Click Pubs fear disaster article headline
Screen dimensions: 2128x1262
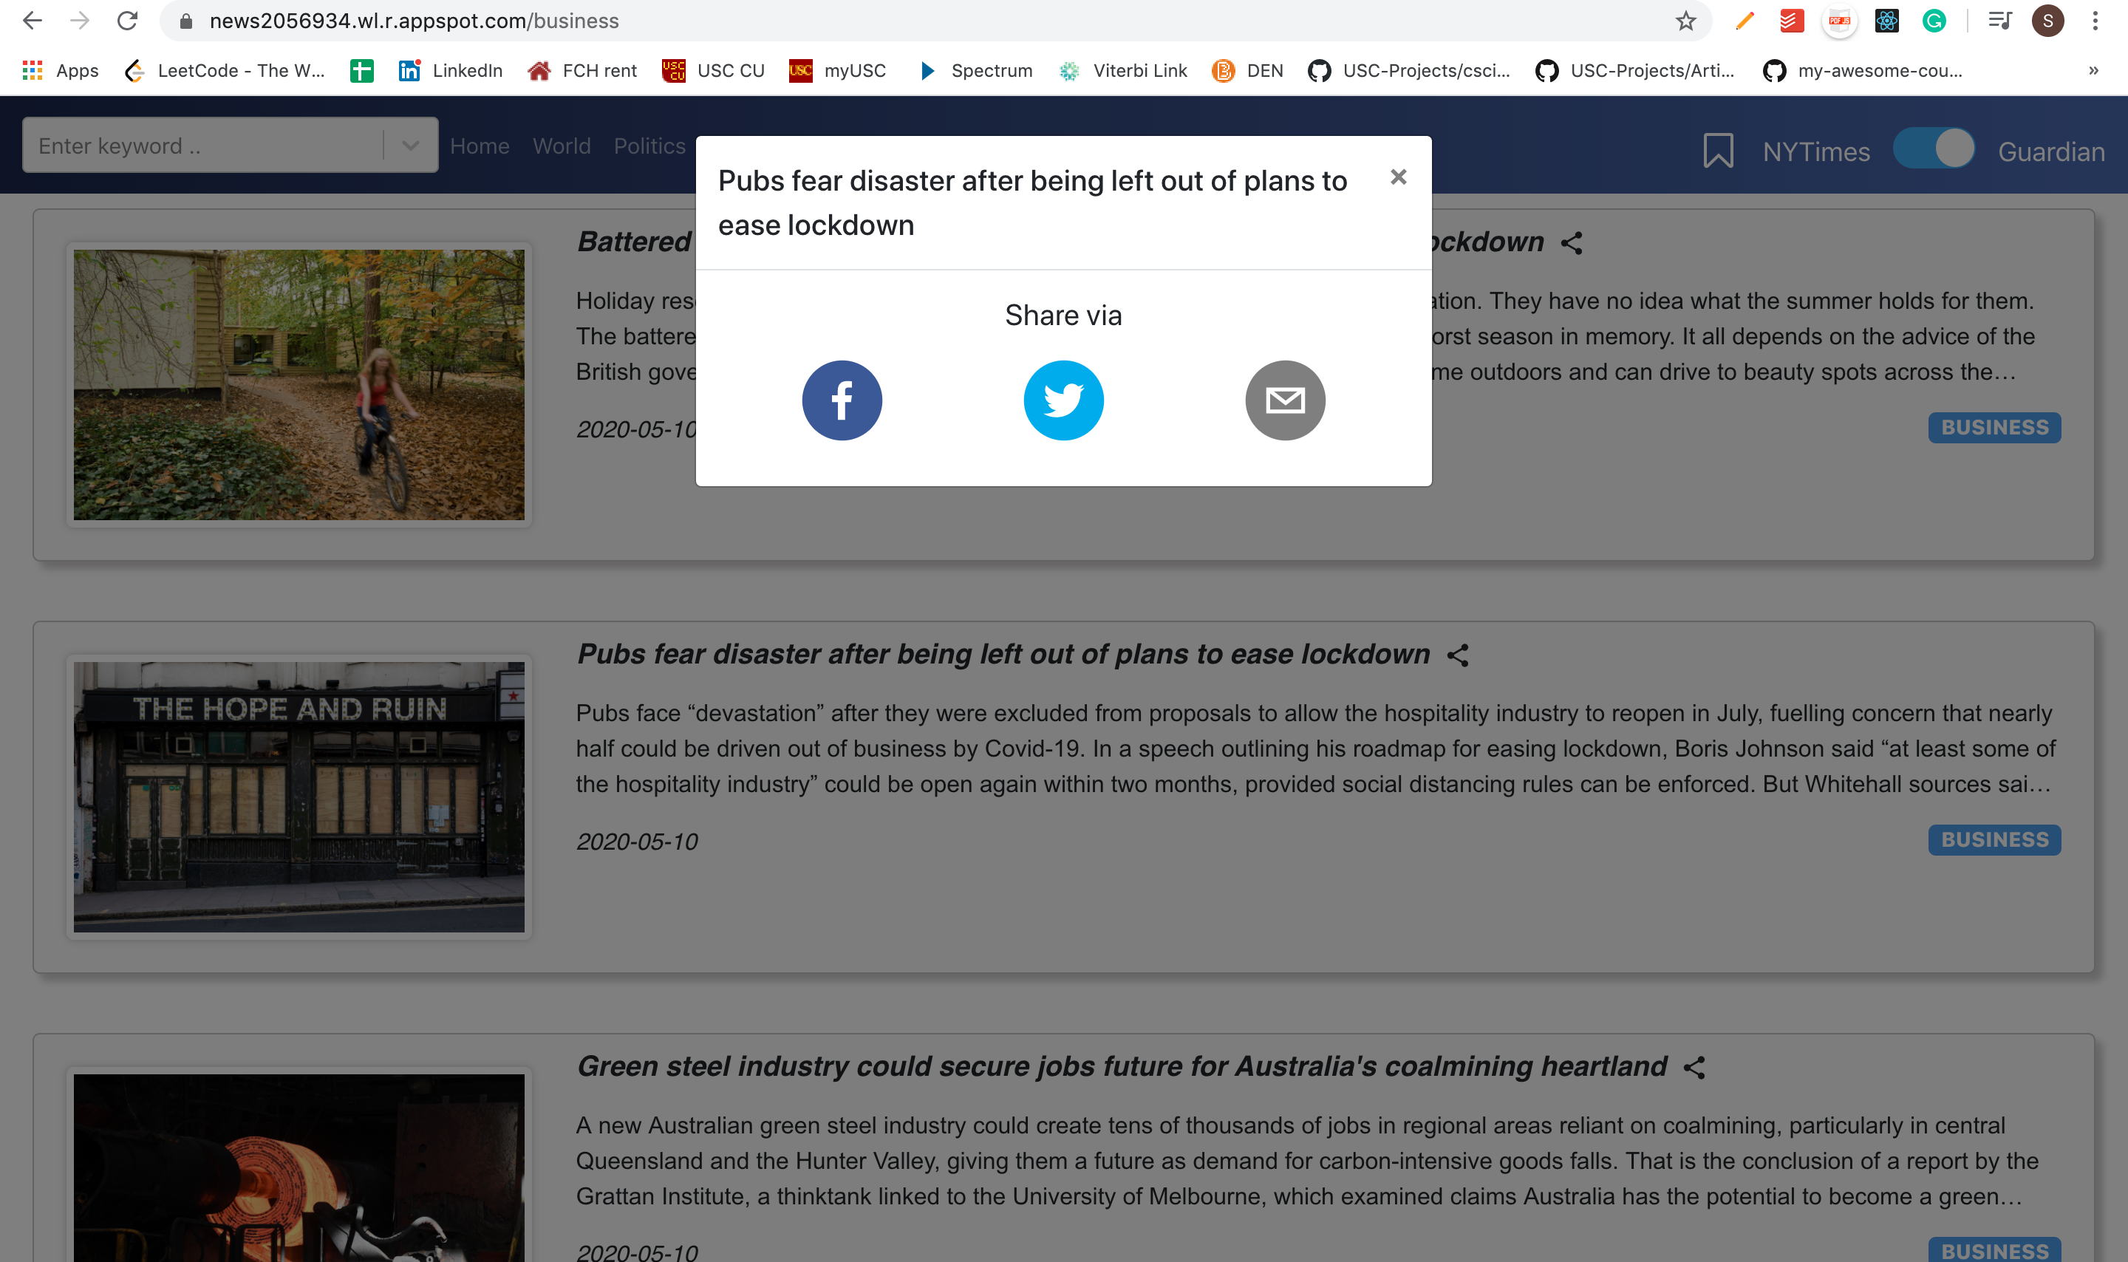coord(1003,654)
